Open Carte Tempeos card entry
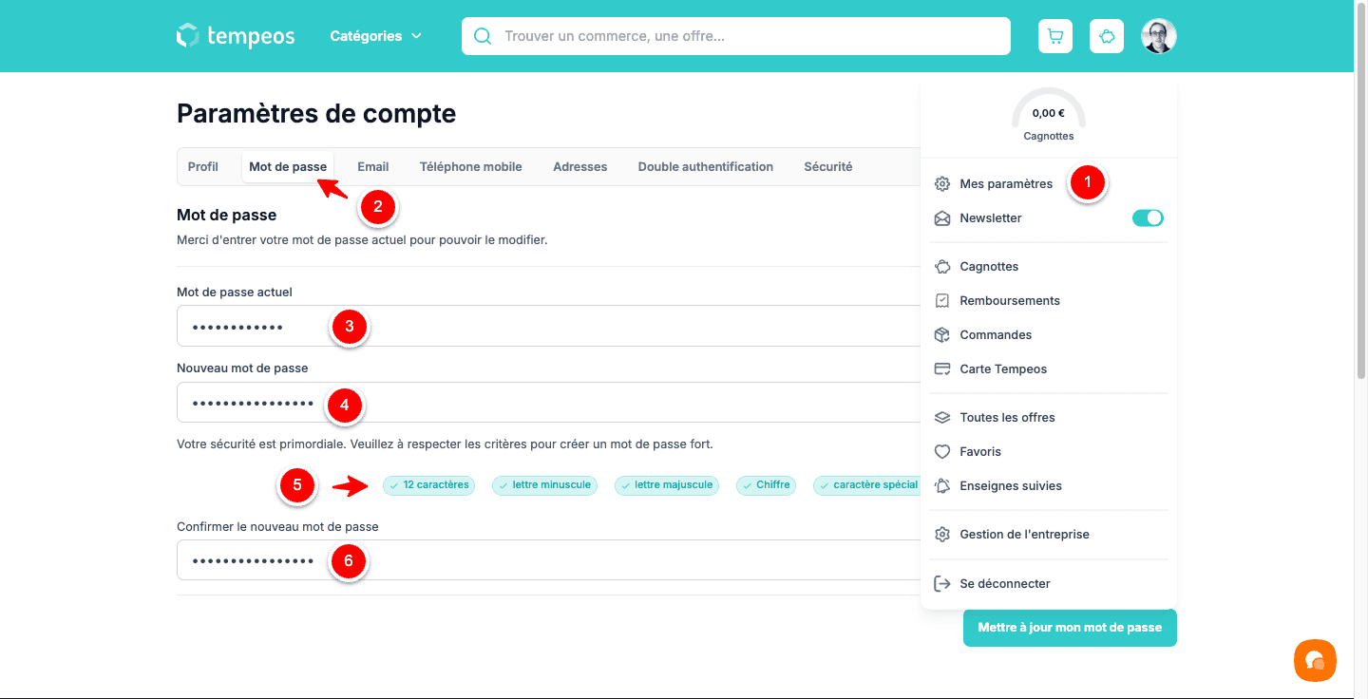Screen dimensions: 1368x699 coord(1002,368)
